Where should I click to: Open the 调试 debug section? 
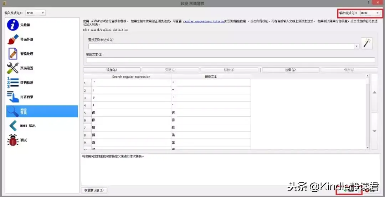click(42, 140)
